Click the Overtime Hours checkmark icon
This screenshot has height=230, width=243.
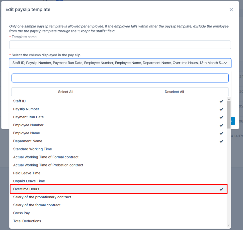pyautogui.click(x=221, y=189)
